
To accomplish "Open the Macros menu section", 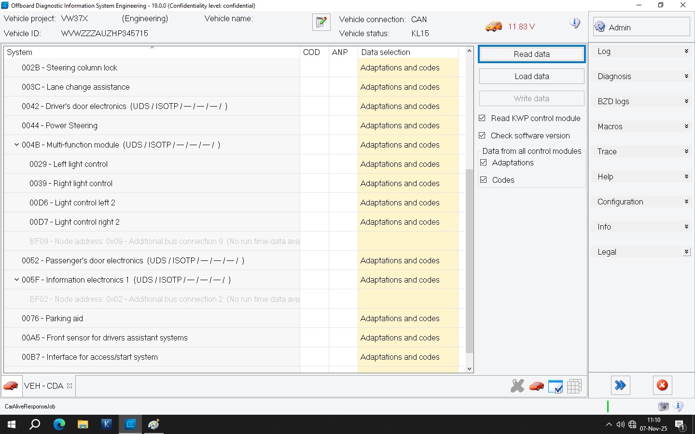I will click(x=641, y=126).
